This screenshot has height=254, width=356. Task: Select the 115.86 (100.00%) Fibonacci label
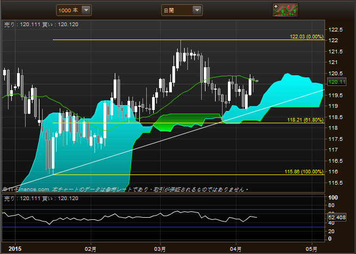(x=304, y=172)
